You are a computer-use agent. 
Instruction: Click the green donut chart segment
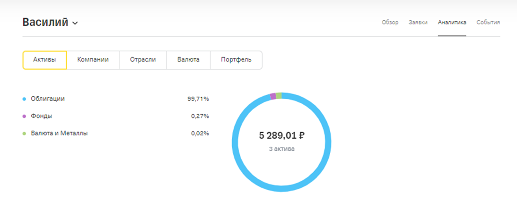[279, 96]
